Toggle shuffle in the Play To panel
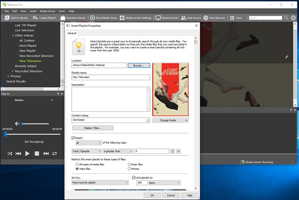299x200 pixels. click(x=10, y=153)
